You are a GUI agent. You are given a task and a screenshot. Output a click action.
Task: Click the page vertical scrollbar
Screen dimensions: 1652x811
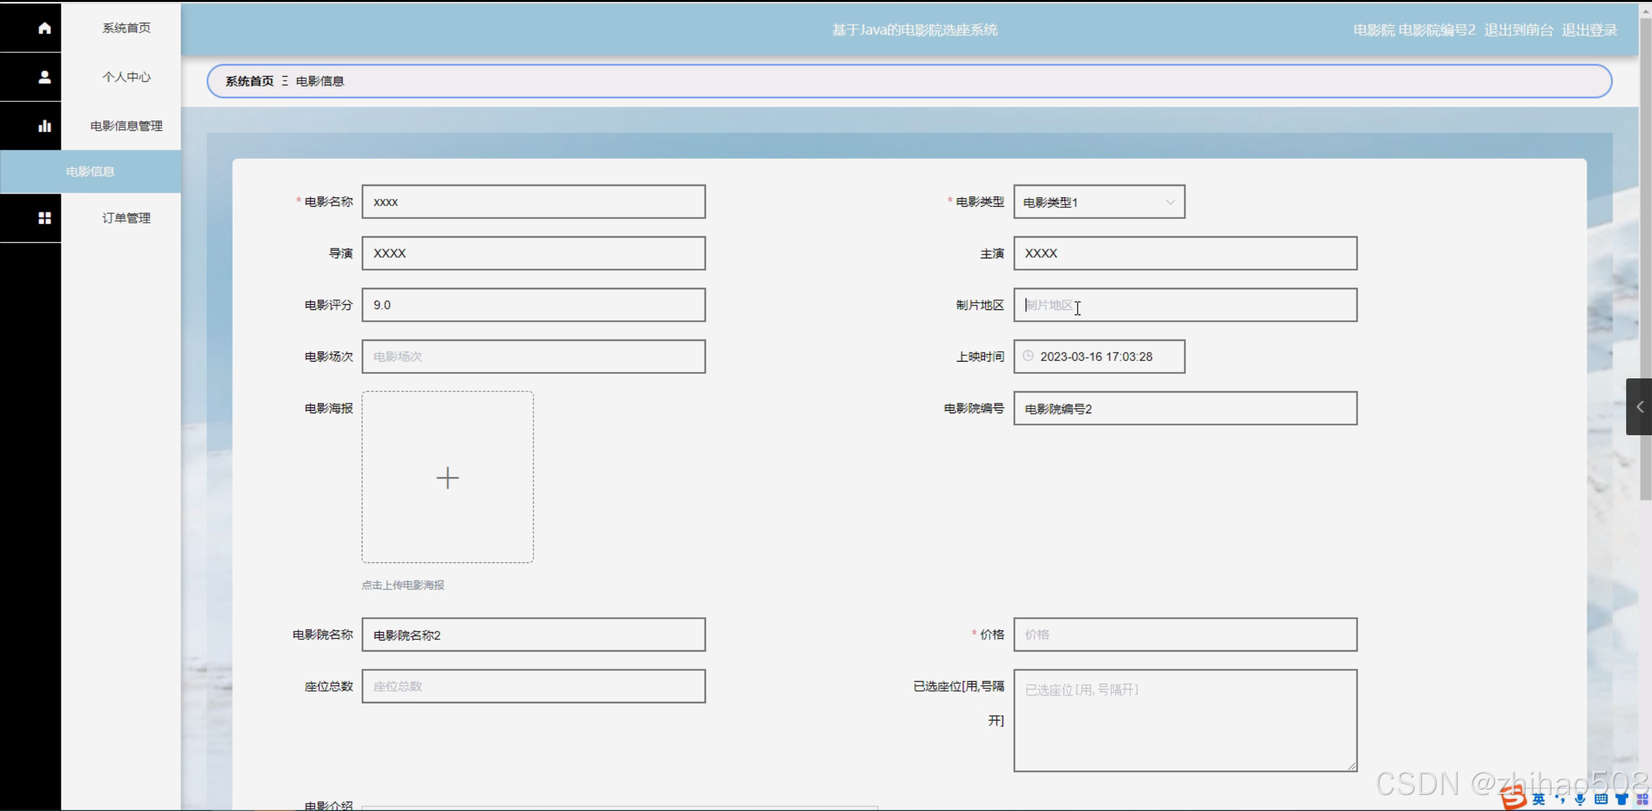pos(1645,258)
